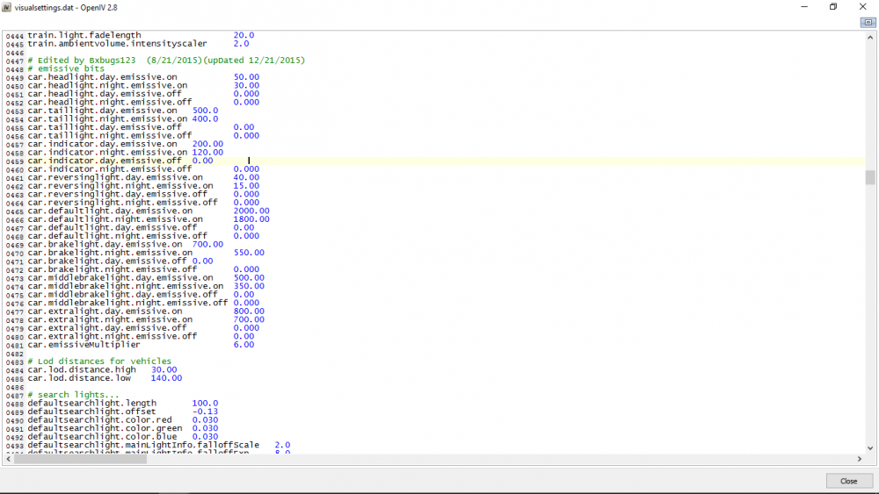Click the horizontal scrollbar left arrow
This screenshot has width=879, height=494.
coord(8,459)
